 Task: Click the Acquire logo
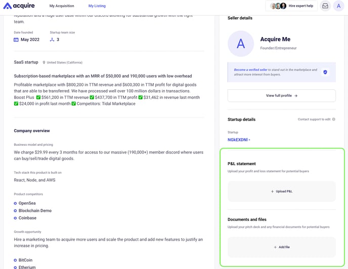click(x=19, y=6)
